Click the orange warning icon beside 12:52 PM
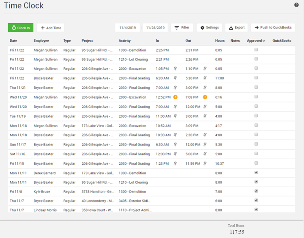This screenshot has height=238, width=304. click(176, 97)
